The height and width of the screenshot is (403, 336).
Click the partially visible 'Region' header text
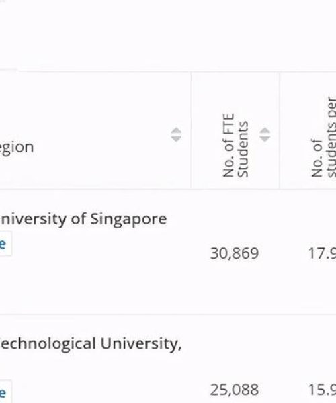tap(17, 148)
